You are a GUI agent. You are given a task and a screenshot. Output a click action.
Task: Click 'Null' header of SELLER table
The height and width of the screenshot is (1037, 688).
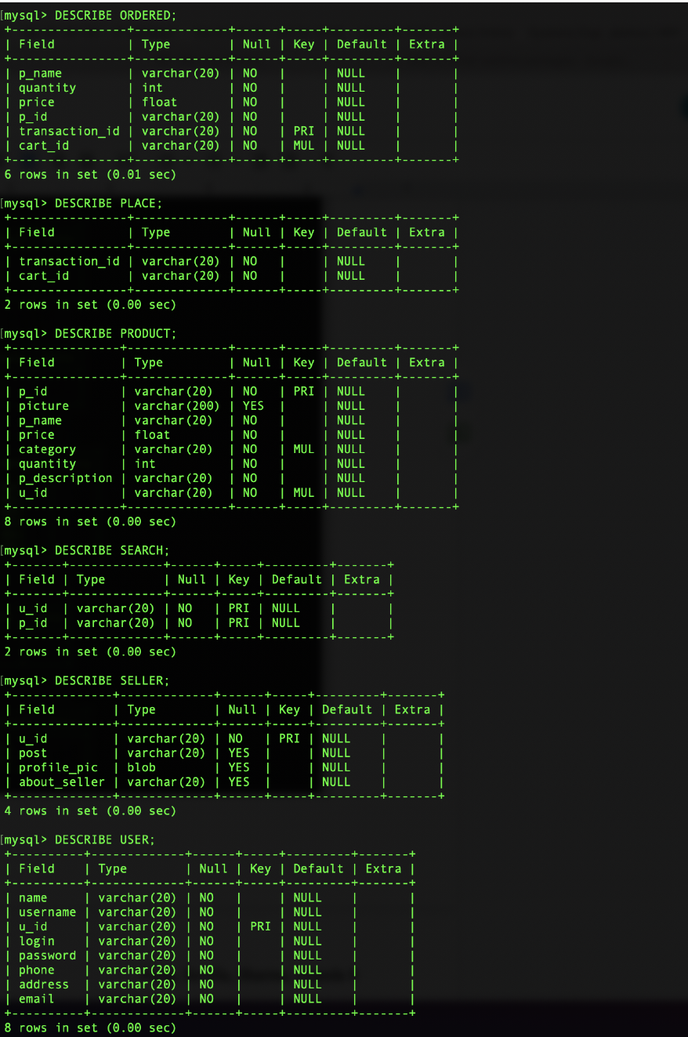[x=242, y=709]
